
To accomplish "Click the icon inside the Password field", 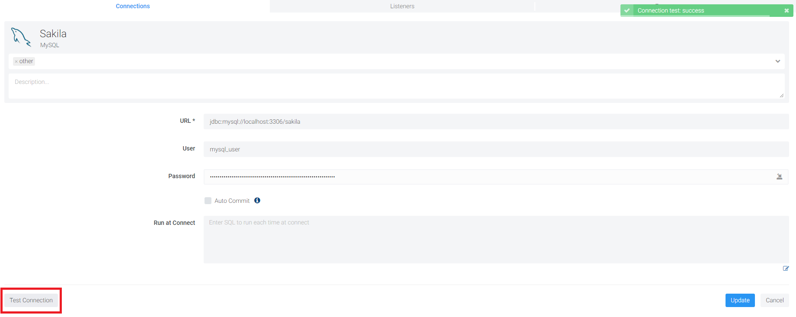I will [x=779, y=176].
